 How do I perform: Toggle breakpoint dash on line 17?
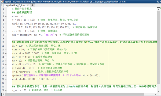click(x=6, y=68)
